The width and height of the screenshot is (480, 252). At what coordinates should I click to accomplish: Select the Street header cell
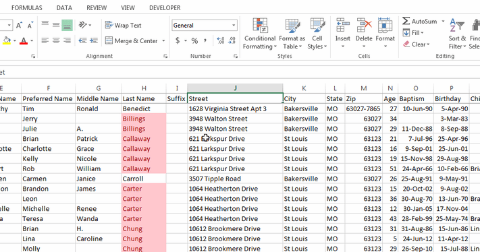(235, 98)
